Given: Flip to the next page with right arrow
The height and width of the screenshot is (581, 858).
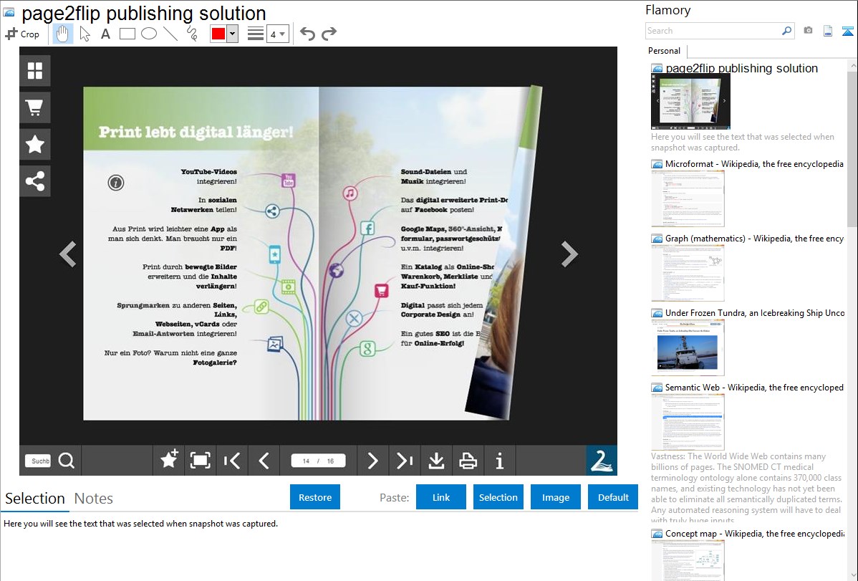Looking at the screenshot, I should tap(569, 254).
